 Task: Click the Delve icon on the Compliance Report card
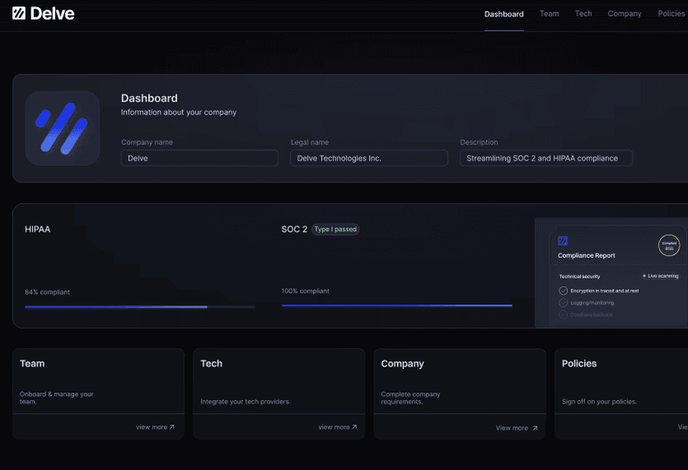pyautogui.click(x=563, y=241)
